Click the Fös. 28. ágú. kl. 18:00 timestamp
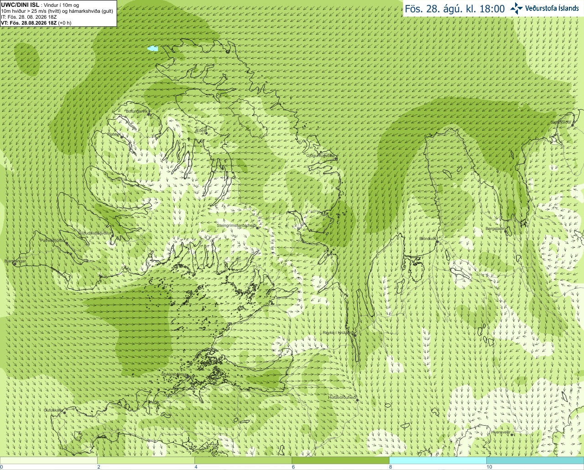This screenshot has height=470, width=584. point(455,9)
